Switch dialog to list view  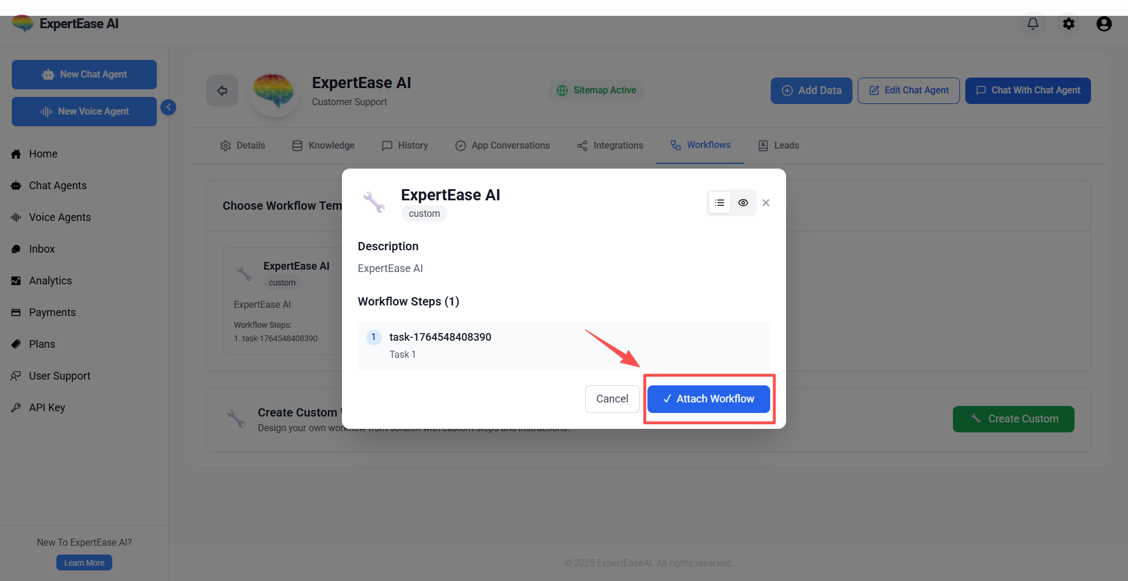(x=720, y=203)
